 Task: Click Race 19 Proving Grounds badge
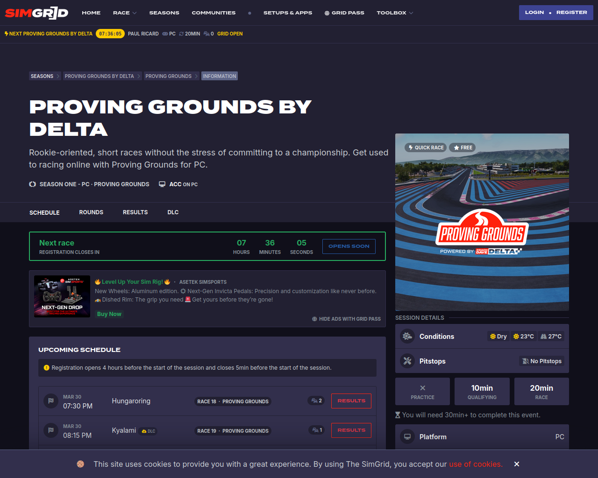click(233, 431)
